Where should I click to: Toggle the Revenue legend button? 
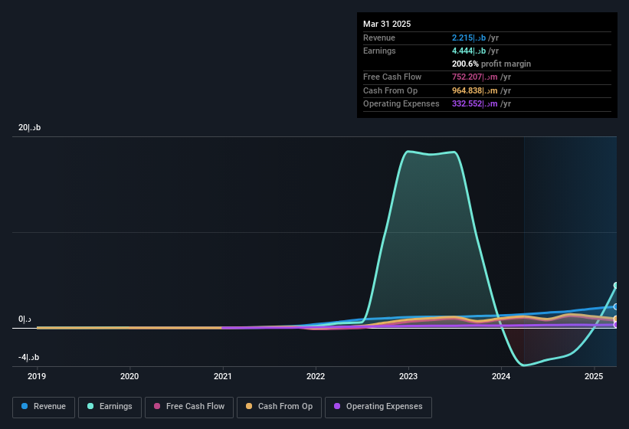pos(44,407)
